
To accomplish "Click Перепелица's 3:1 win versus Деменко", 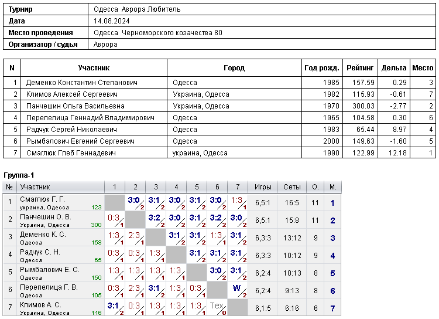I will coord(156,290).
